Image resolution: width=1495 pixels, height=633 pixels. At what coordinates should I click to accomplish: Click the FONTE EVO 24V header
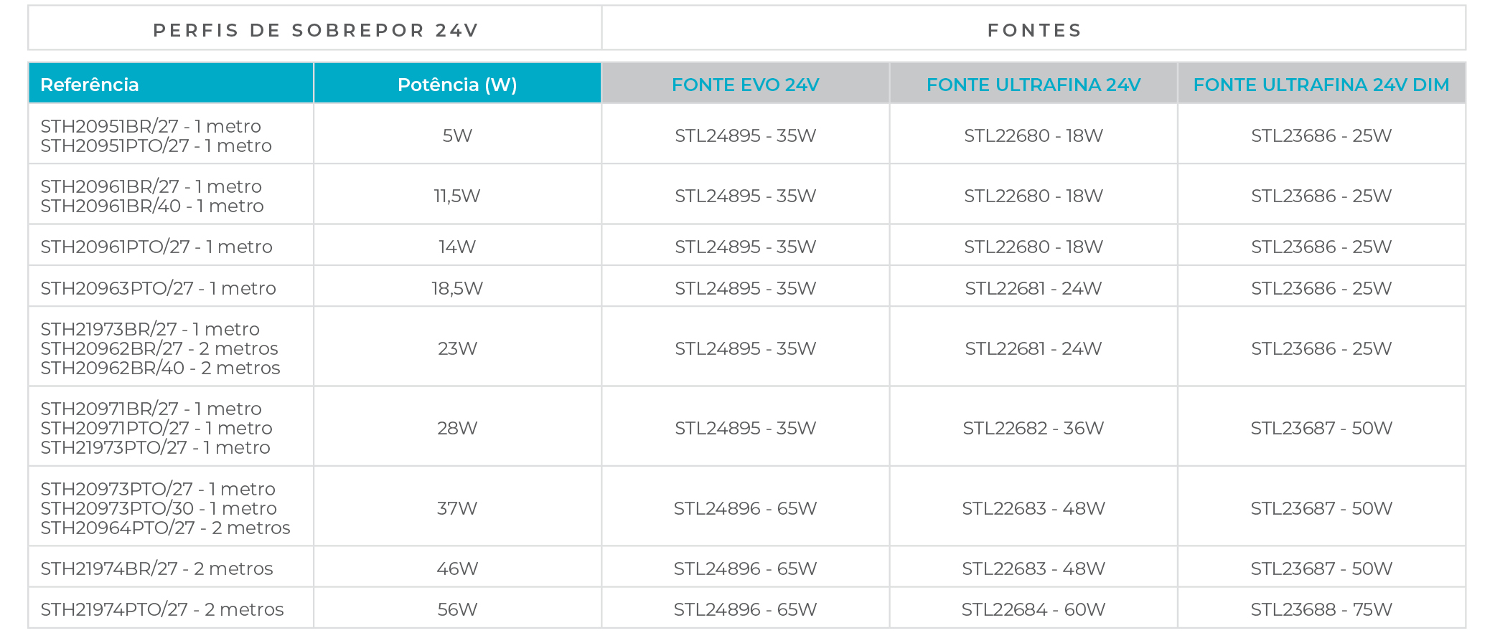(x=745, y=84)
